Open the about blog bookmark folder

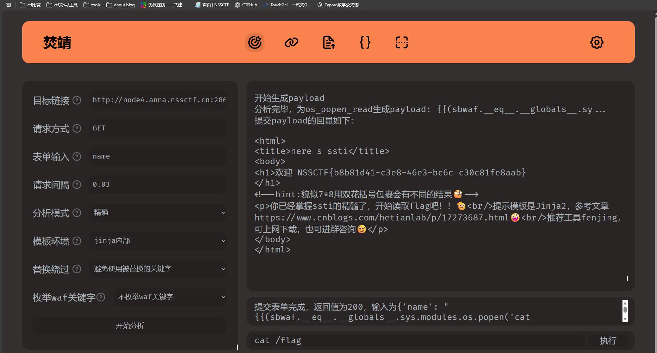[x=120, y=5]
